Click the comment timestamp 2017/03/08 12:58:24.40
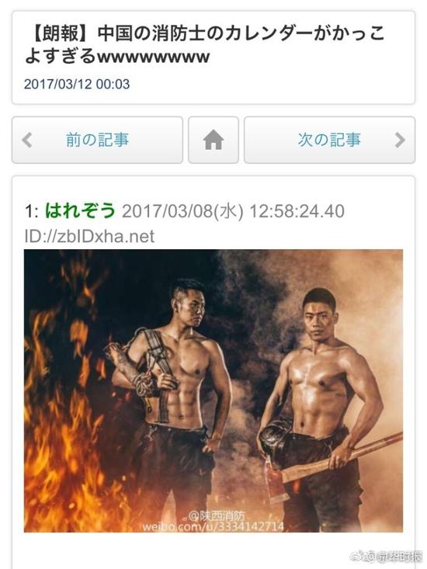The image size is (427, 569). click(233, 211)
